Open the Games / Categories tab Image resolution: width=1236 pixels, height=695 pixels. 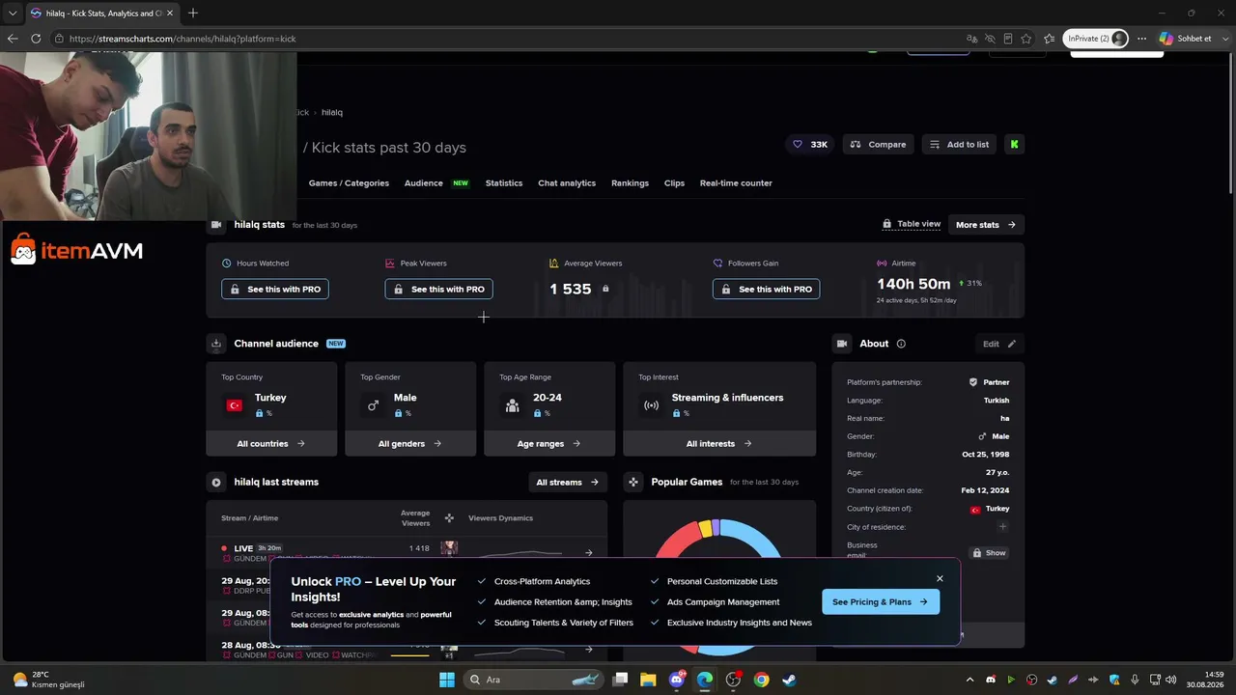[x=349, y=183]
